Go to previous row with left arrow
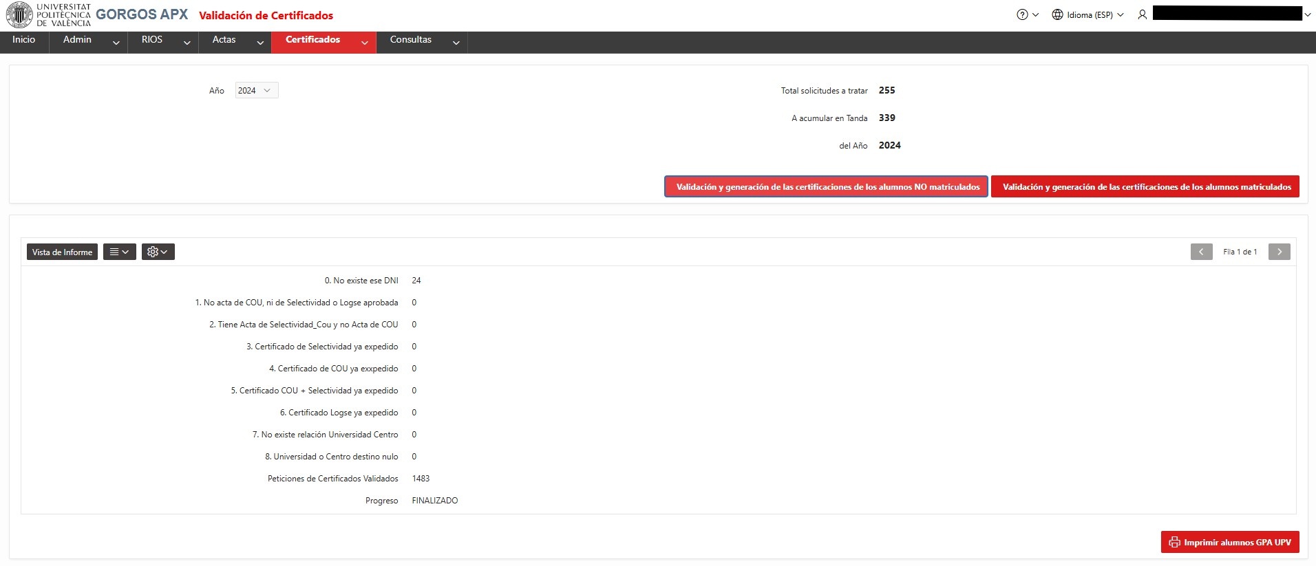This screenshot has width=1316, height=566. click(1202, 252)
